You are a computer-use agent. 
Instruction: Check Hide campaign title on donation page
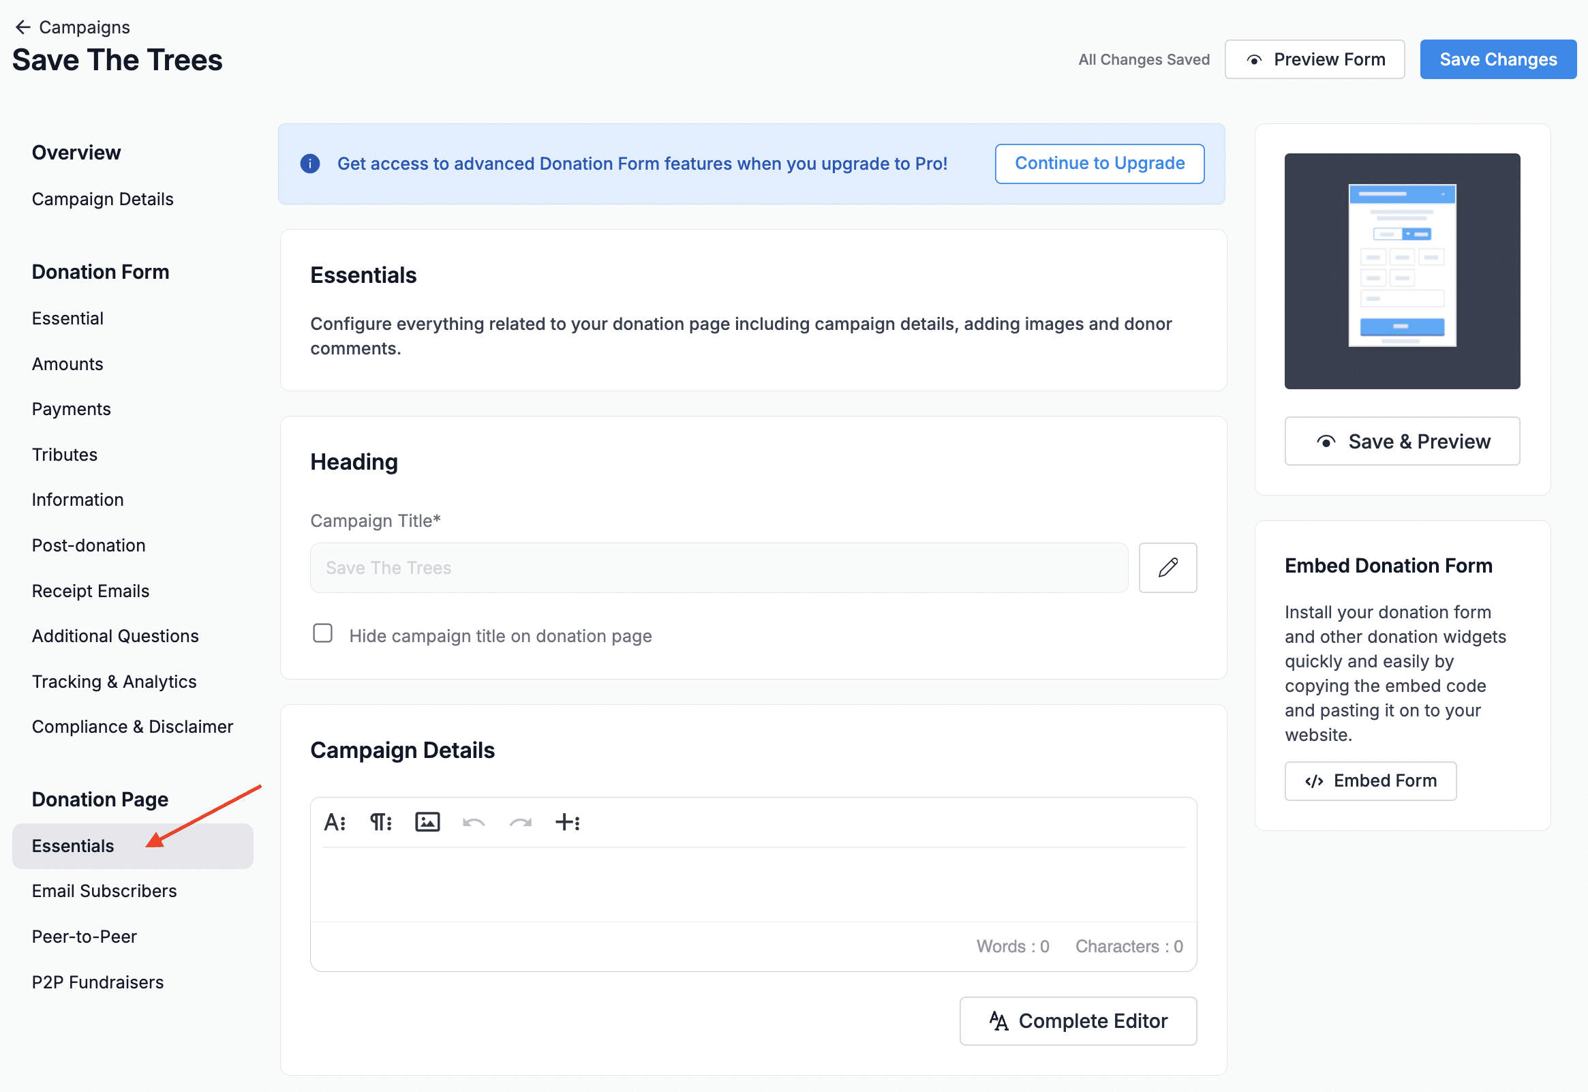point(323,633)
